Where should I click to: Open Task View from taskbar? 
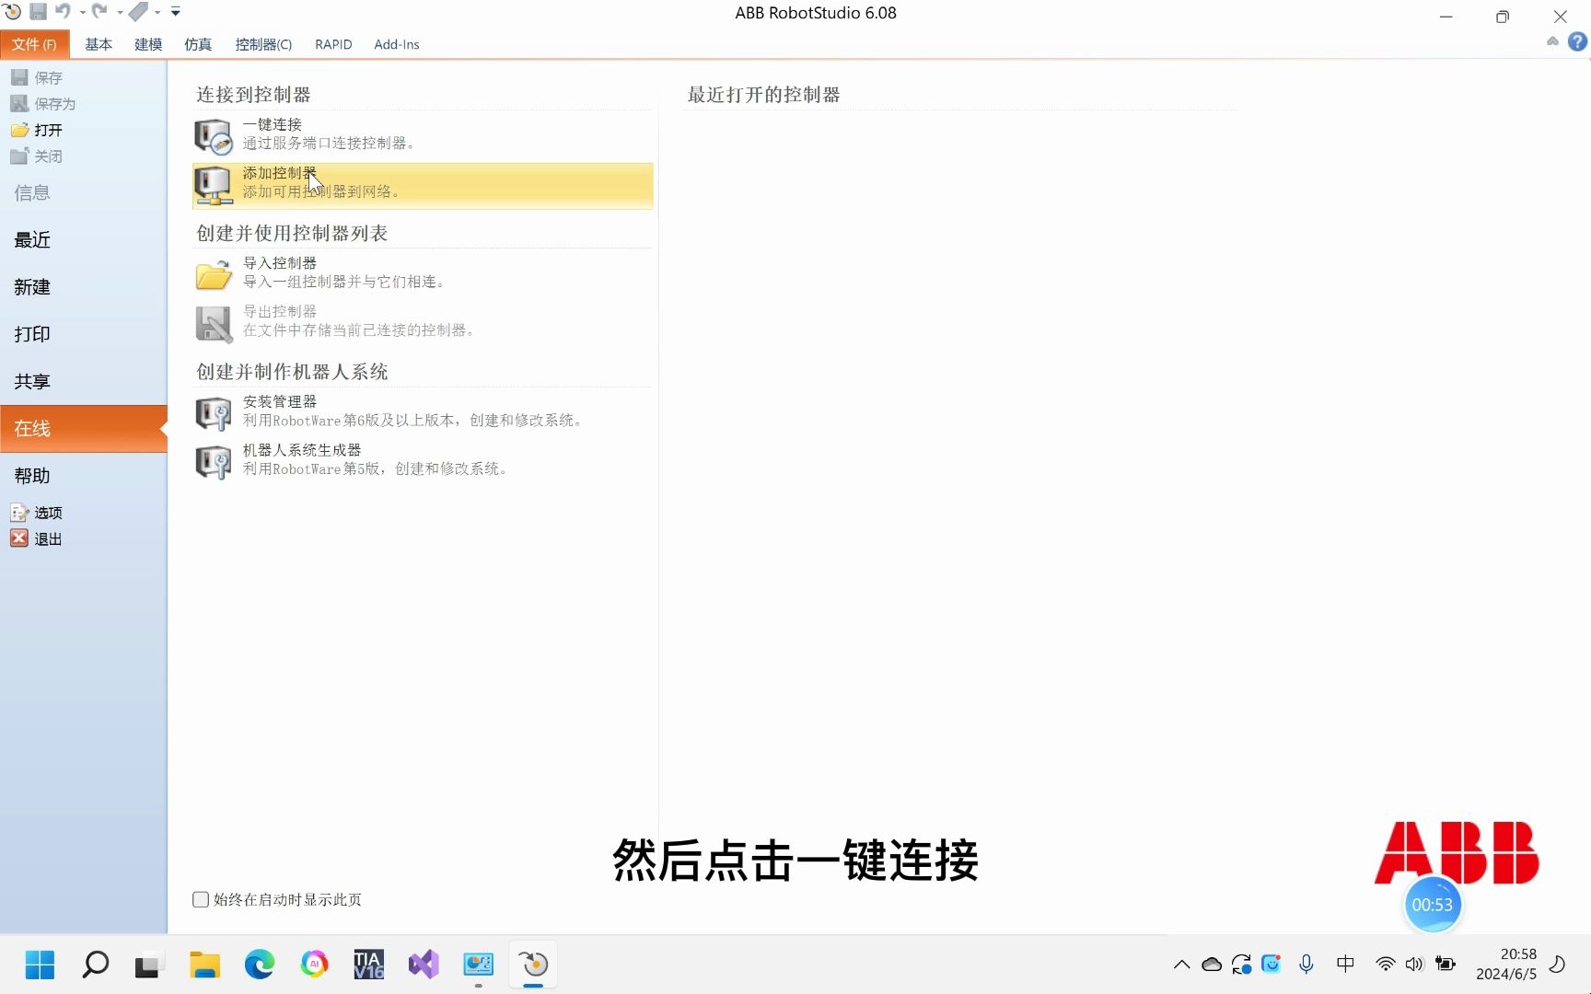point(149,965)
